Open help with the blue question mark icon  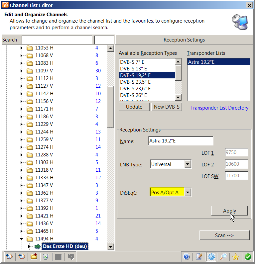click(x=187, y=256)
